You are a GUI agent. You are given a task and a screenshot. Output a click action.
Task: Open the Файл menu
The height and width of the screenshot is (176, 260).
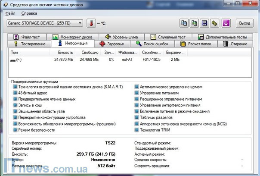click(11, 13)
